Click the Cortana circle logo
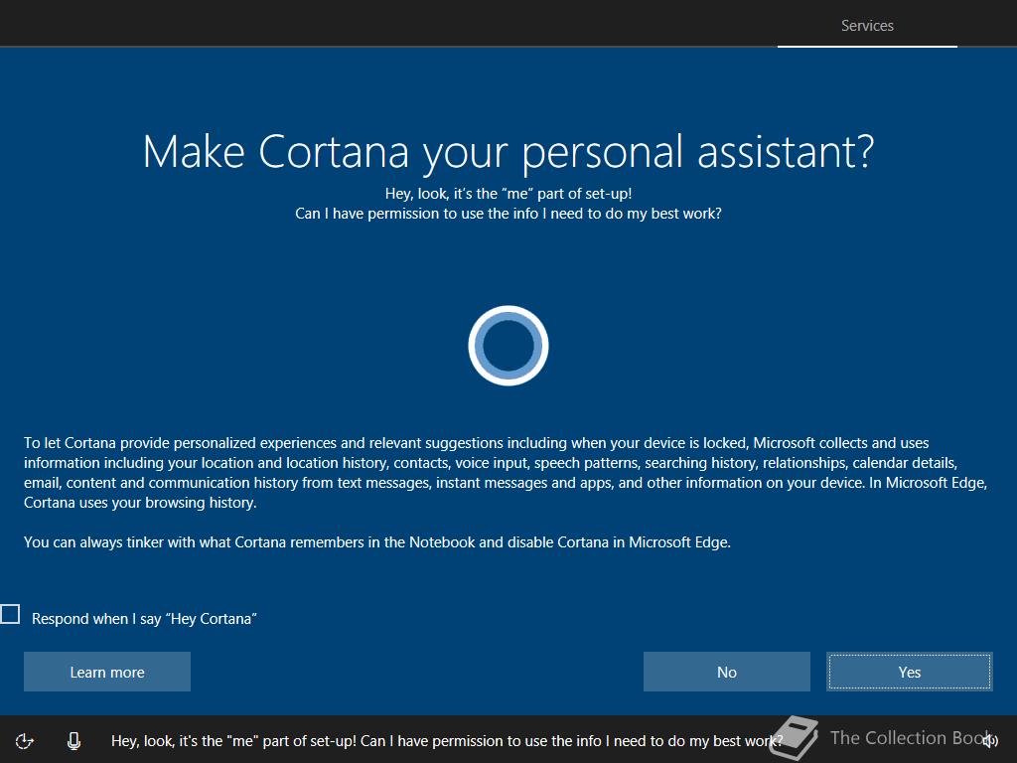This screenshot has height=763, width=1017. pos(508,345)
